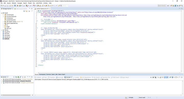
Task: Switch to the Beans Graph editor tab
Action: point(62,74)
